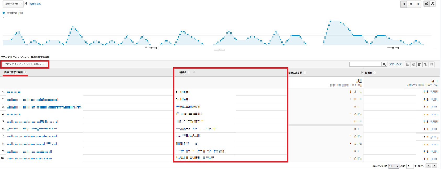Open the 表示する行数 rows selector
Screen dimensions: 441x169
tap(394, 166)
